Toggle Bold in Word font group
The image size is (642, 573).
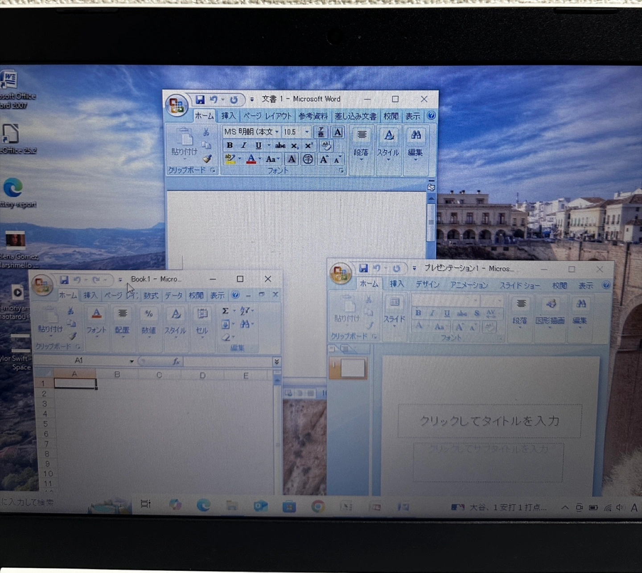pos(230,145)
